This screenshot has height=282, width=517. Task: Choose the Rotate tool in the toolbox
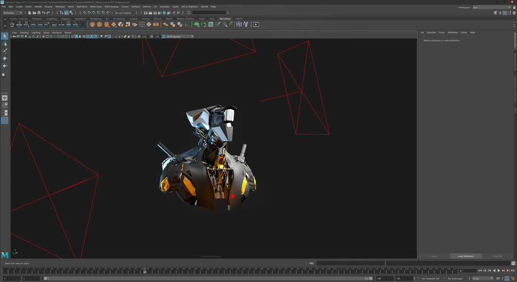click(5, 66)
